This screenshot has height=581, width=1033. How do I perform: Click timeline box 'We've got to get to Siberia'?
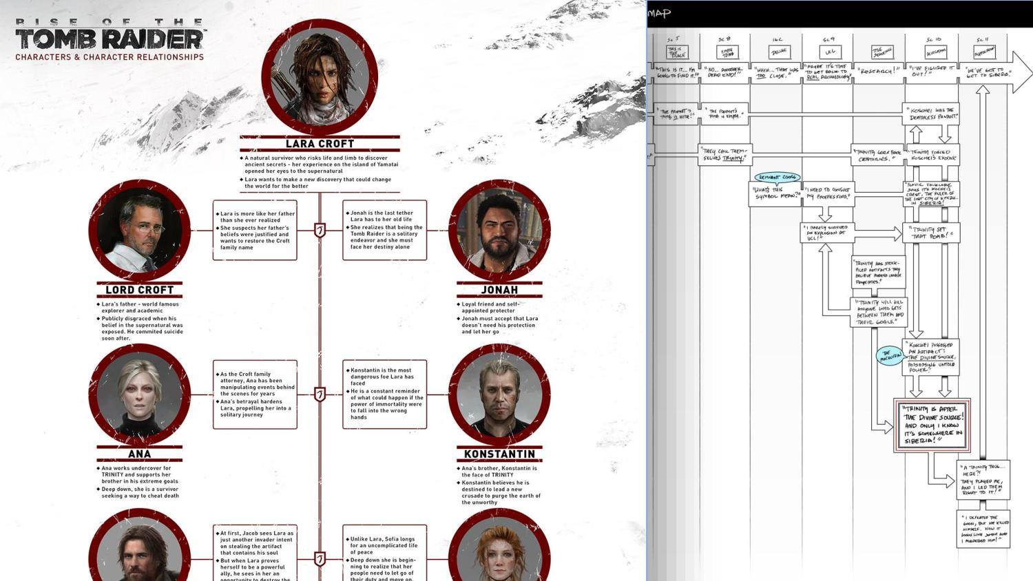pos(986,72)
